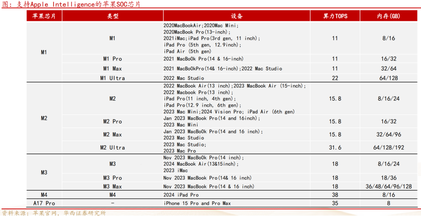Select the M2 Max type cell
This screenshot has height=216, width=421.
click(113, 134)
